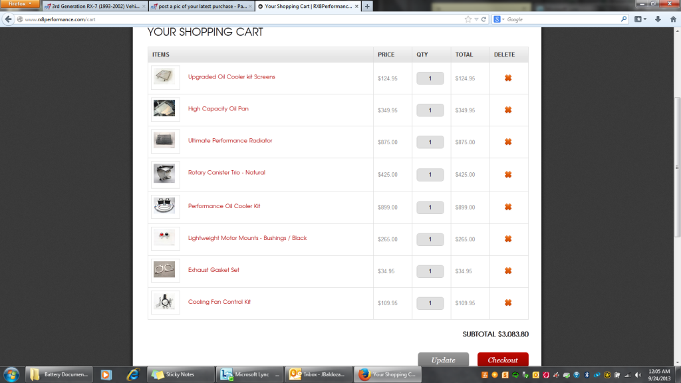681x383 pixels.
Task: Go to the Firefox home page icon
Action: click(x=673, y=19)
